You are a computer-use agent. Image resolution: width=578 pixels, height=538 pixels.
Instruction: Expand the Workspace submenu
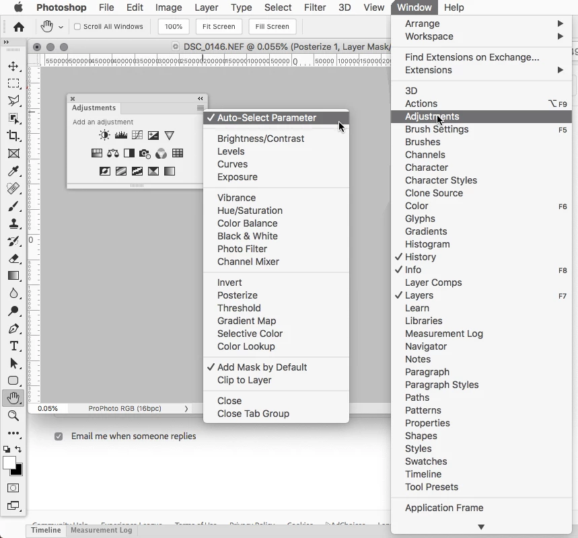pos(481,36)
